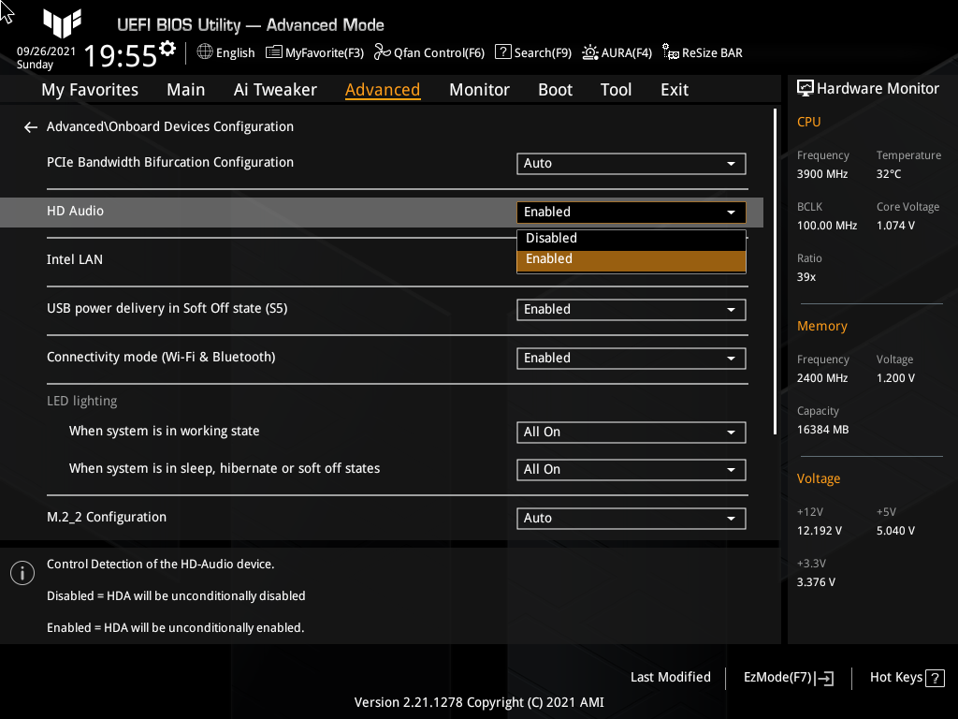Viewport: 958px width, 719px height.
Task: Open the Qfan Control utility
Action: (429, 52)
